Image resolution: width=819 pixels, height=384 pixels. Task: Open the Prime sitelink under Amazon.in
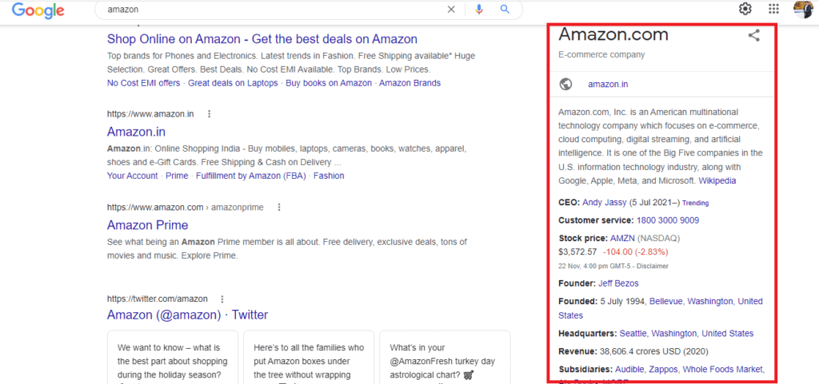click(x=177, y=176)
